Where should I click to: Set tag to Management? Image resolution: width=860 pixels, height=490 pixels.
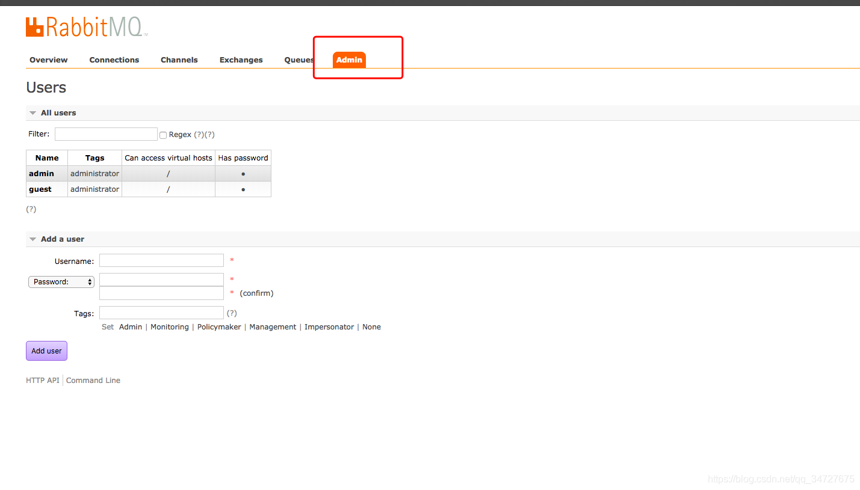point(273,327)
